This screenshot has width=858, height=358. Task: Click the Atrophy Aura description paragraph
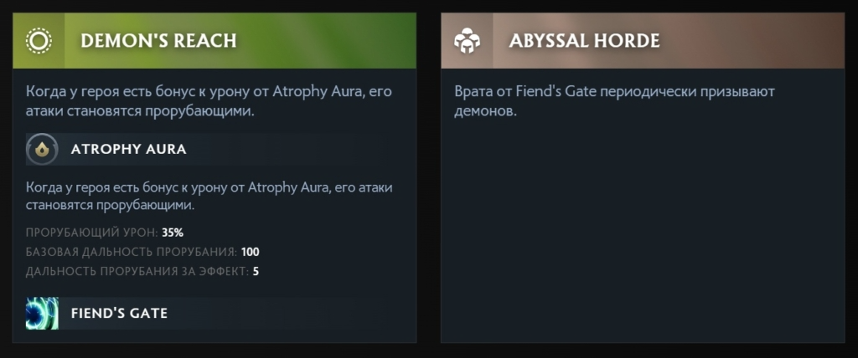(209, 195)
